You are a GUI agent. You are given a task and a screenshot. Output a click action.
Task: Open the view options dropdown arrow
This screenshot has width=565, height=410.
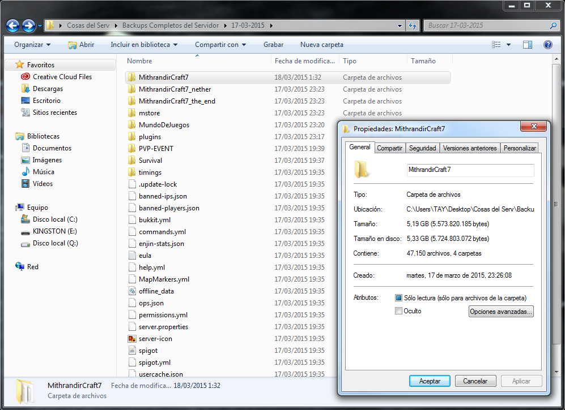[x=508, y=45]
